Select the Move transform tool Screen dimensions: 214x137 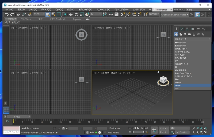coord(71,14)
